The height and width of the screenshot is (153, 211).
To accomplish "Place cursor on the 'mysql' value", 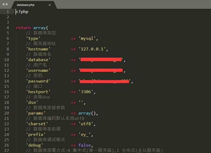I will (87, 38).
